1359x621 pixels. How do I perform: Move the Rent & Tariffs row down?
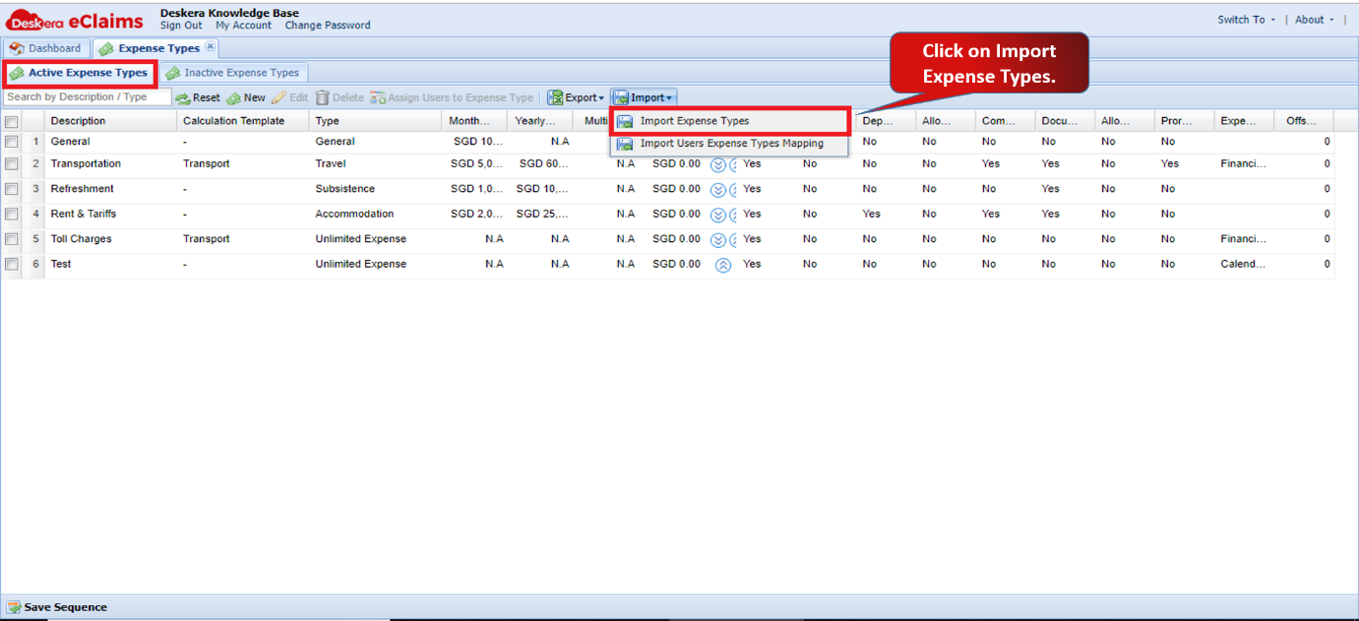[x=718, y=215]
